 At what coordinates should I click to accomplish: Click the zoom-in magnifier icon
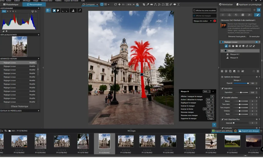pos(137,5)
